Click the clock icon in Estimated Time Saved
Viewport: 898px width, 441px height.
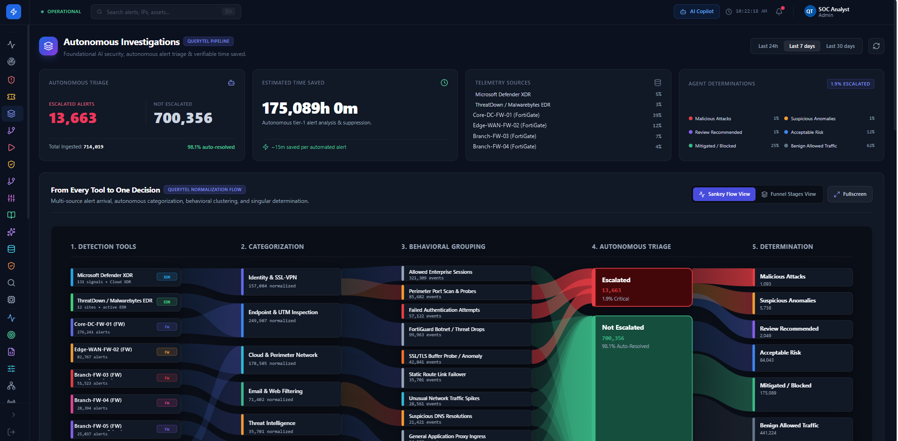pos(444,83)
